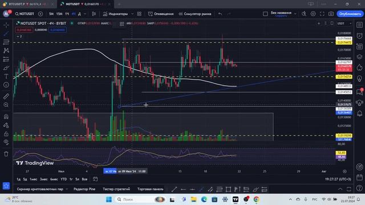Screen dimensions: 365x205
Task: Open quick search magnifier in top bar
Action: pos(304,14)
